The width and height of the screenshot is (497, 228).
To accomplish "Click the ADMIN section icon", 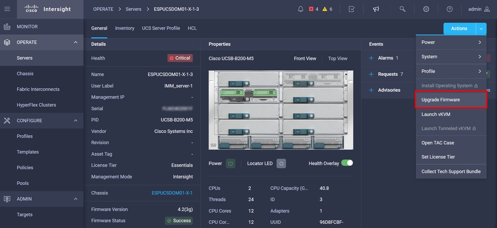I will click(x=7, y=199).
